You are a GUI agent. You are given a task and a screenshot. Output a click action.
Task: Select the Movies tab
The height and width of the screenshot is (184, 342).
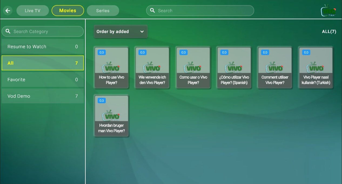tap(68, 11)
